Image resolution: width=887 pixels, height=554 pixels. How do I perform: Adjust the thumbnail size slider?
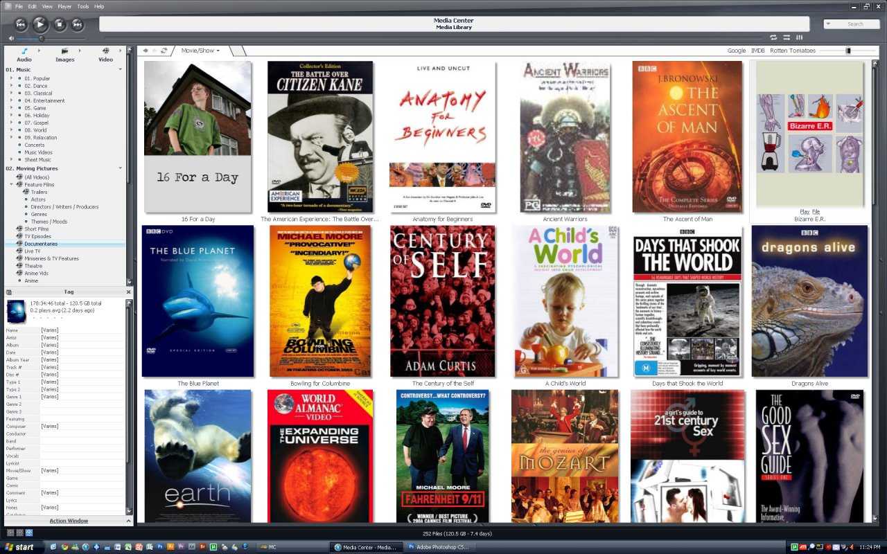click(x=848, y=51)
